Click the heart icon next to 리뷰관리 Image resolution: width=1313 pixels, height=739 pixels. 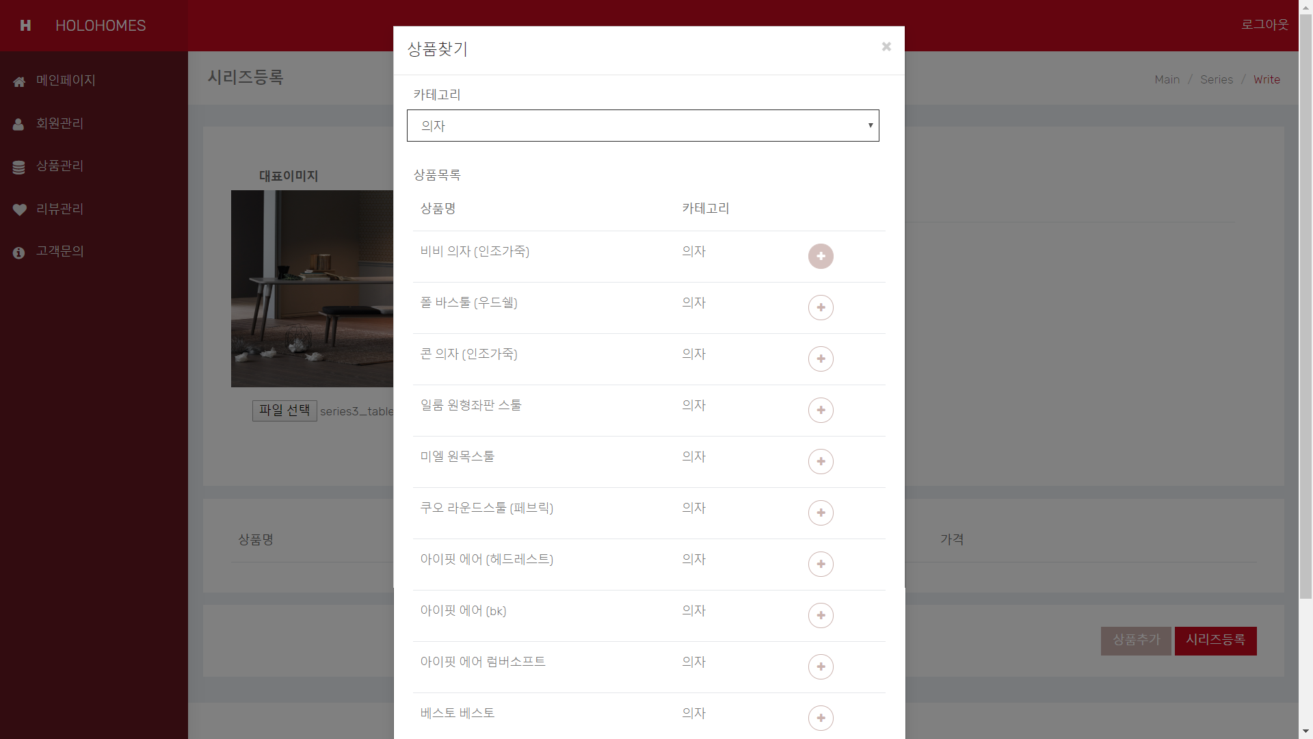18,209
